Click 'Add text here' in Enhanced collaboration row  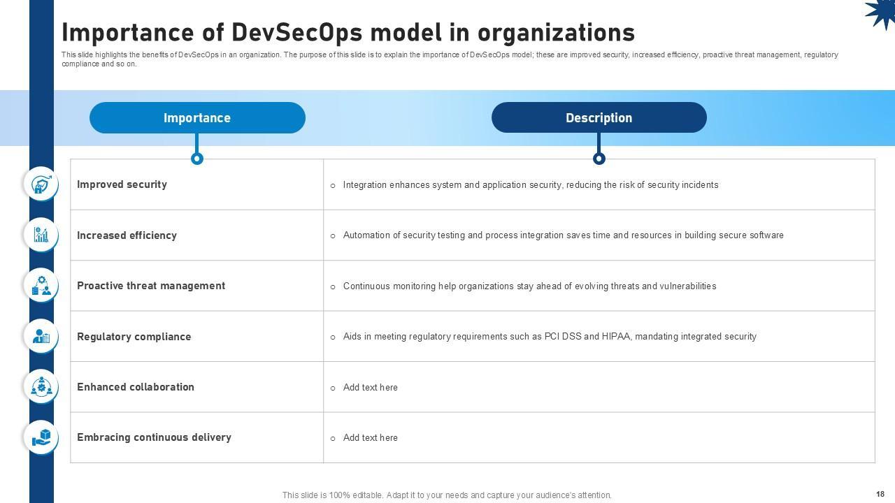371,387
